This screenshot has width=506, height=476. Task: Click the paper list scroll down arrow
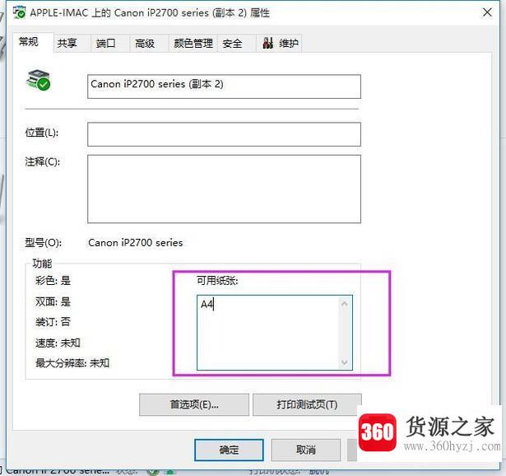(344, 362)
